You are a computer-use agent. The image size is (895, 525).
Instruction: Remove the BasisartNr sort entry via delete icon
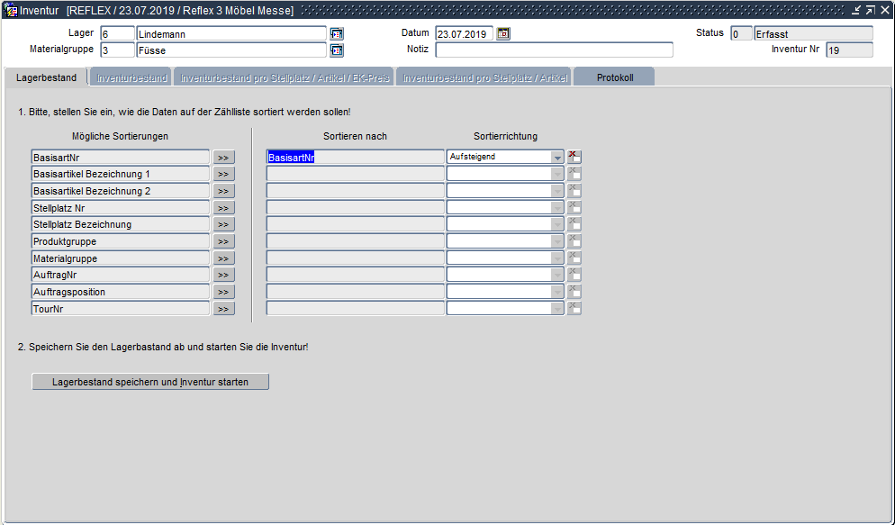pyautogui.click(x=574, y=157)
